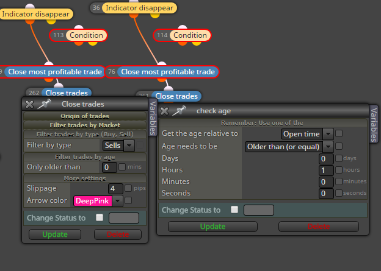The height and width of the screenshot is (271, 381).
Task: Click yellow output dot of Condition 113
Action: (93, 43)
